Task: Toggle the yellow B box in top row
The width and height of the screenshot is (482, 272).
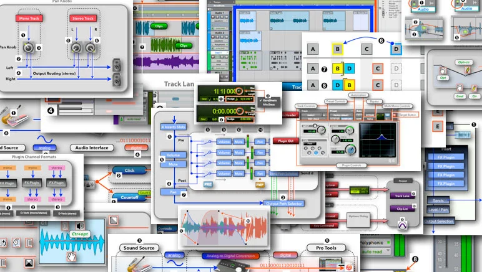Action: click(338, 49)
